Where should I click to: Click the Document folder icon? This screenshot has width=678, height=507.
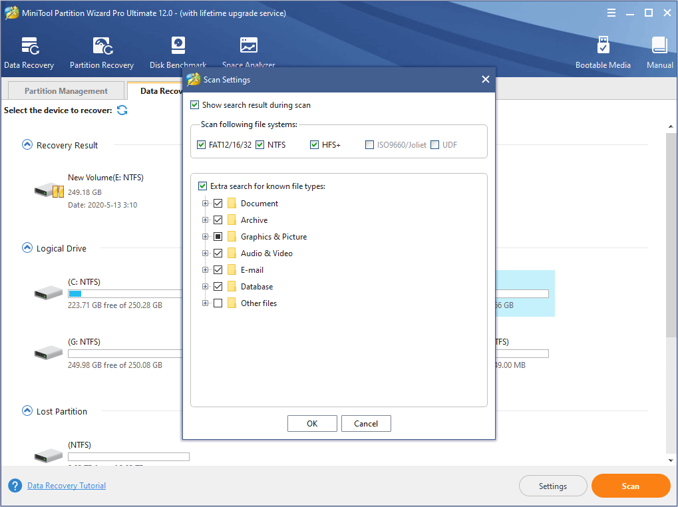[232, 203]
